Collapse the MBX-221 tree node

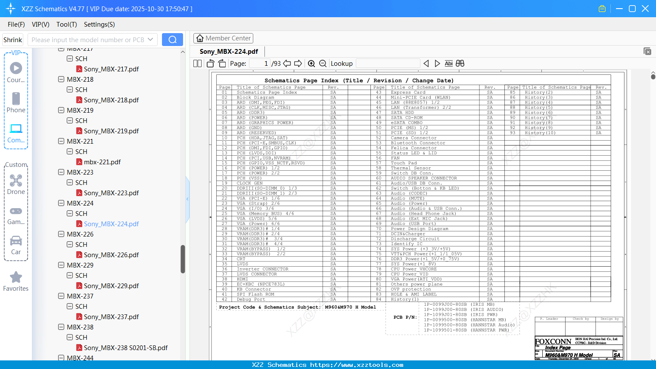(61, 141)
